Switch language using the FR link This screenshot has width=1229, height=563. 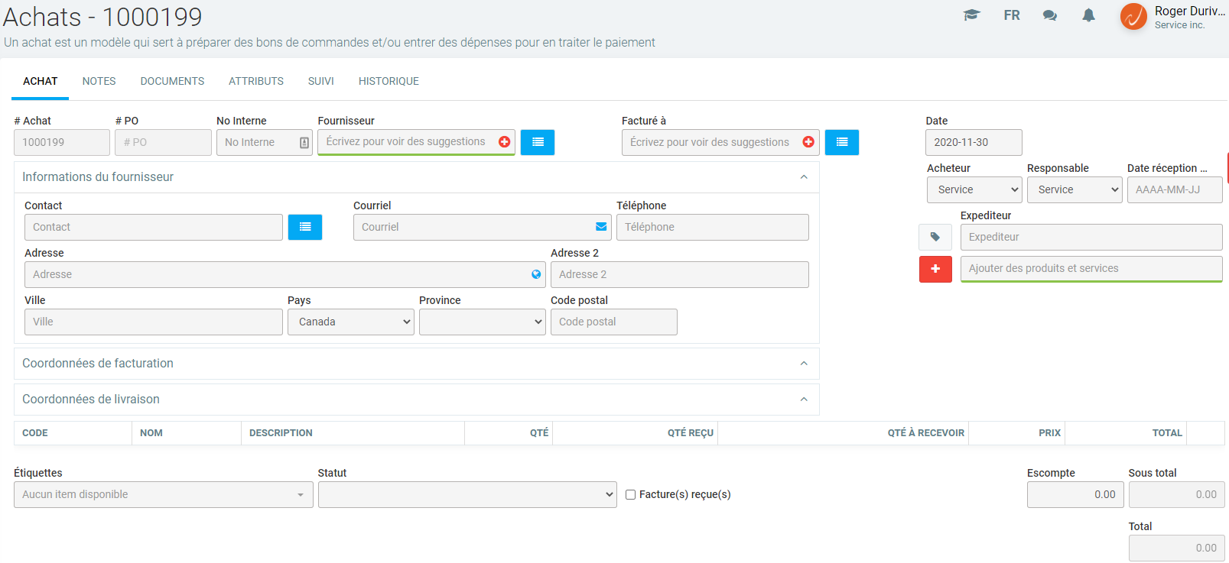(x=1011, y=15)
